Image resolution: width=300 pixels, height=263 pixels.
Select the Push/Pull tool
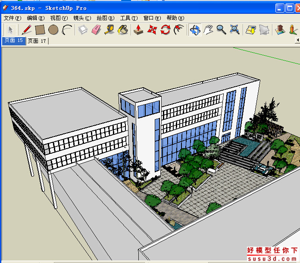click(x=138, y=30)
